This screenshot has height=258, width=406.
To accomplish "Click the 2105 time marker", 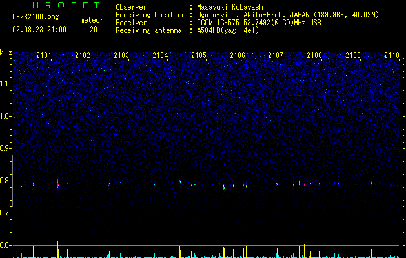I will pyautogui.click(x=199, y=55).
